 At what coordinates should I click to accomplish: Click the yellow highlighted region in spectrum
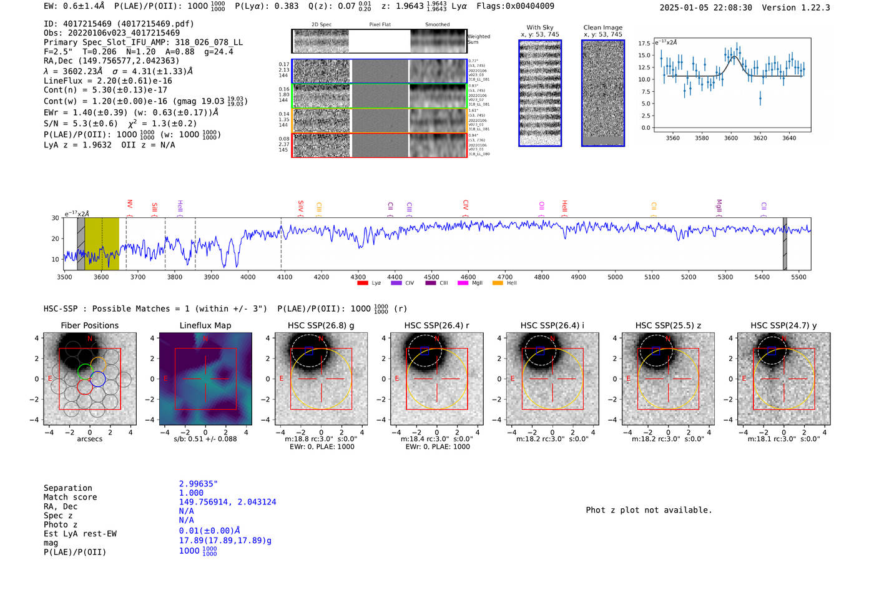coord(102,243)
